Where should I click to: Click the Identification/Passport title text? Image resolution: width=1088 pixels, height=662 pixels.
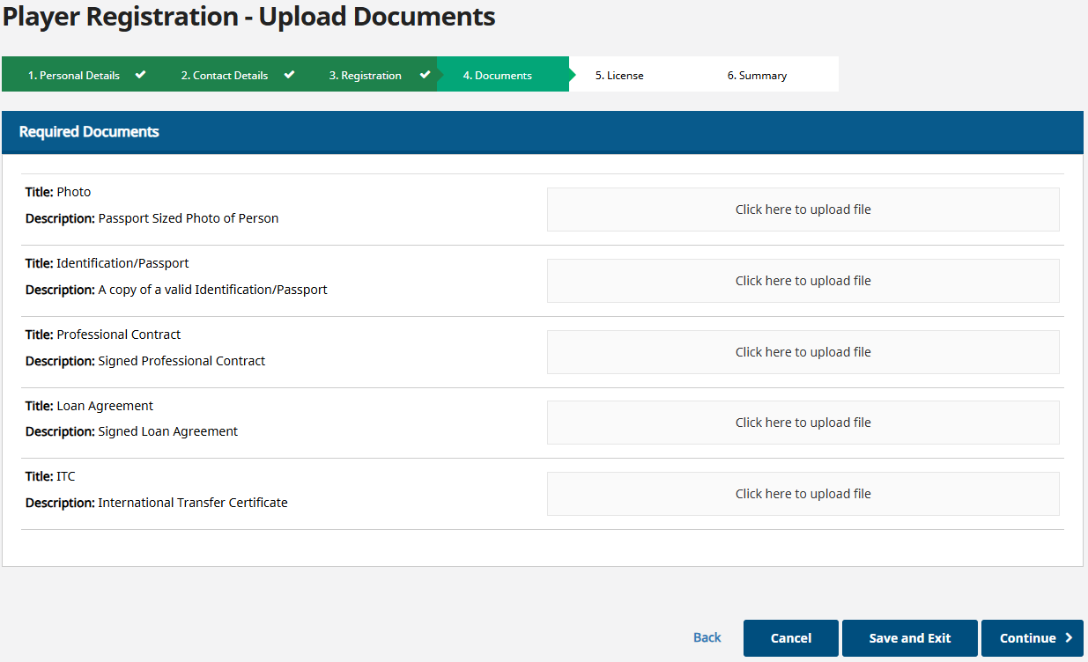123,263
